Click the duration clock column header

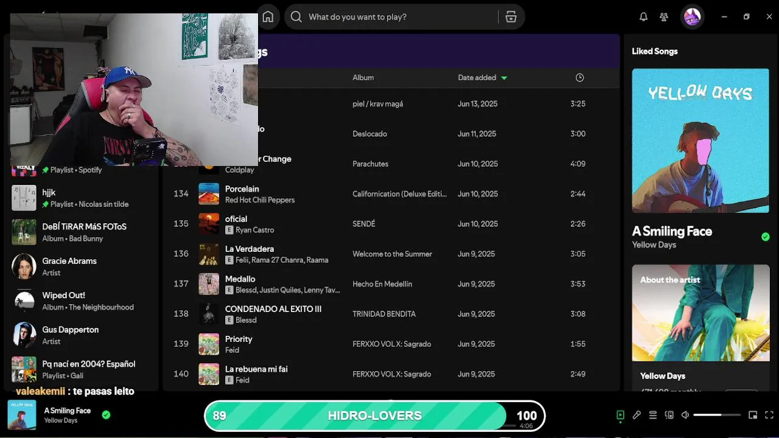click(x=579, y=77)
